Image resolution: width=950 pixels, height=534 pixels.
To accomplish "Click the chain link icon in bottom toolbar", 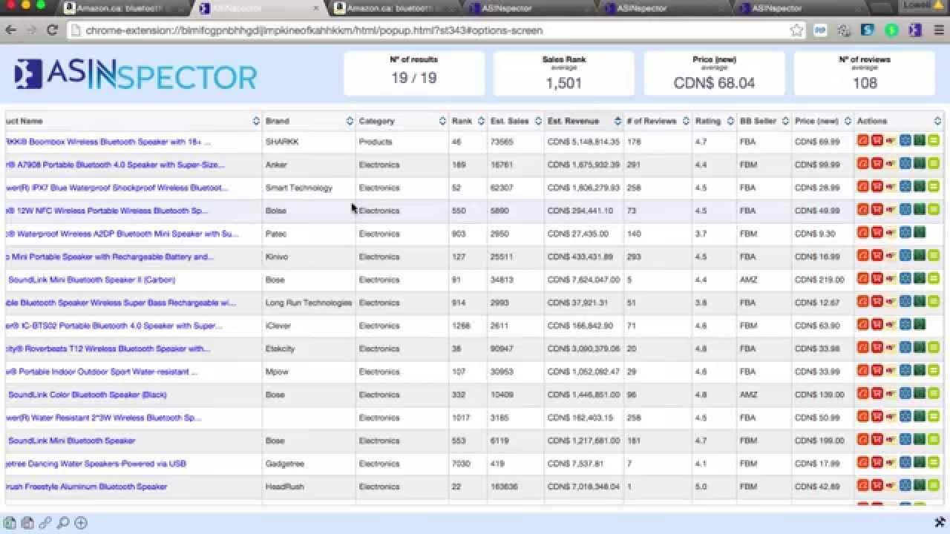I will [x=45, y=523].
